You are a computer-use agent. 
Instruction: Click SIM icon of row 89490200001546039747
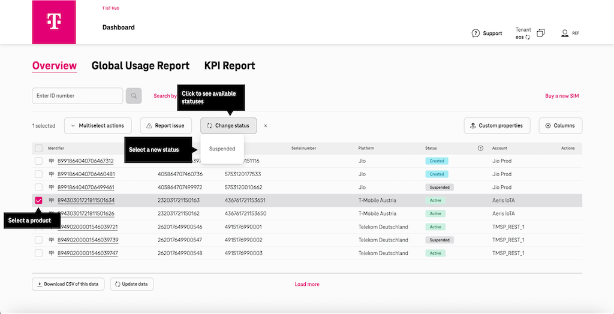[52, 253]
